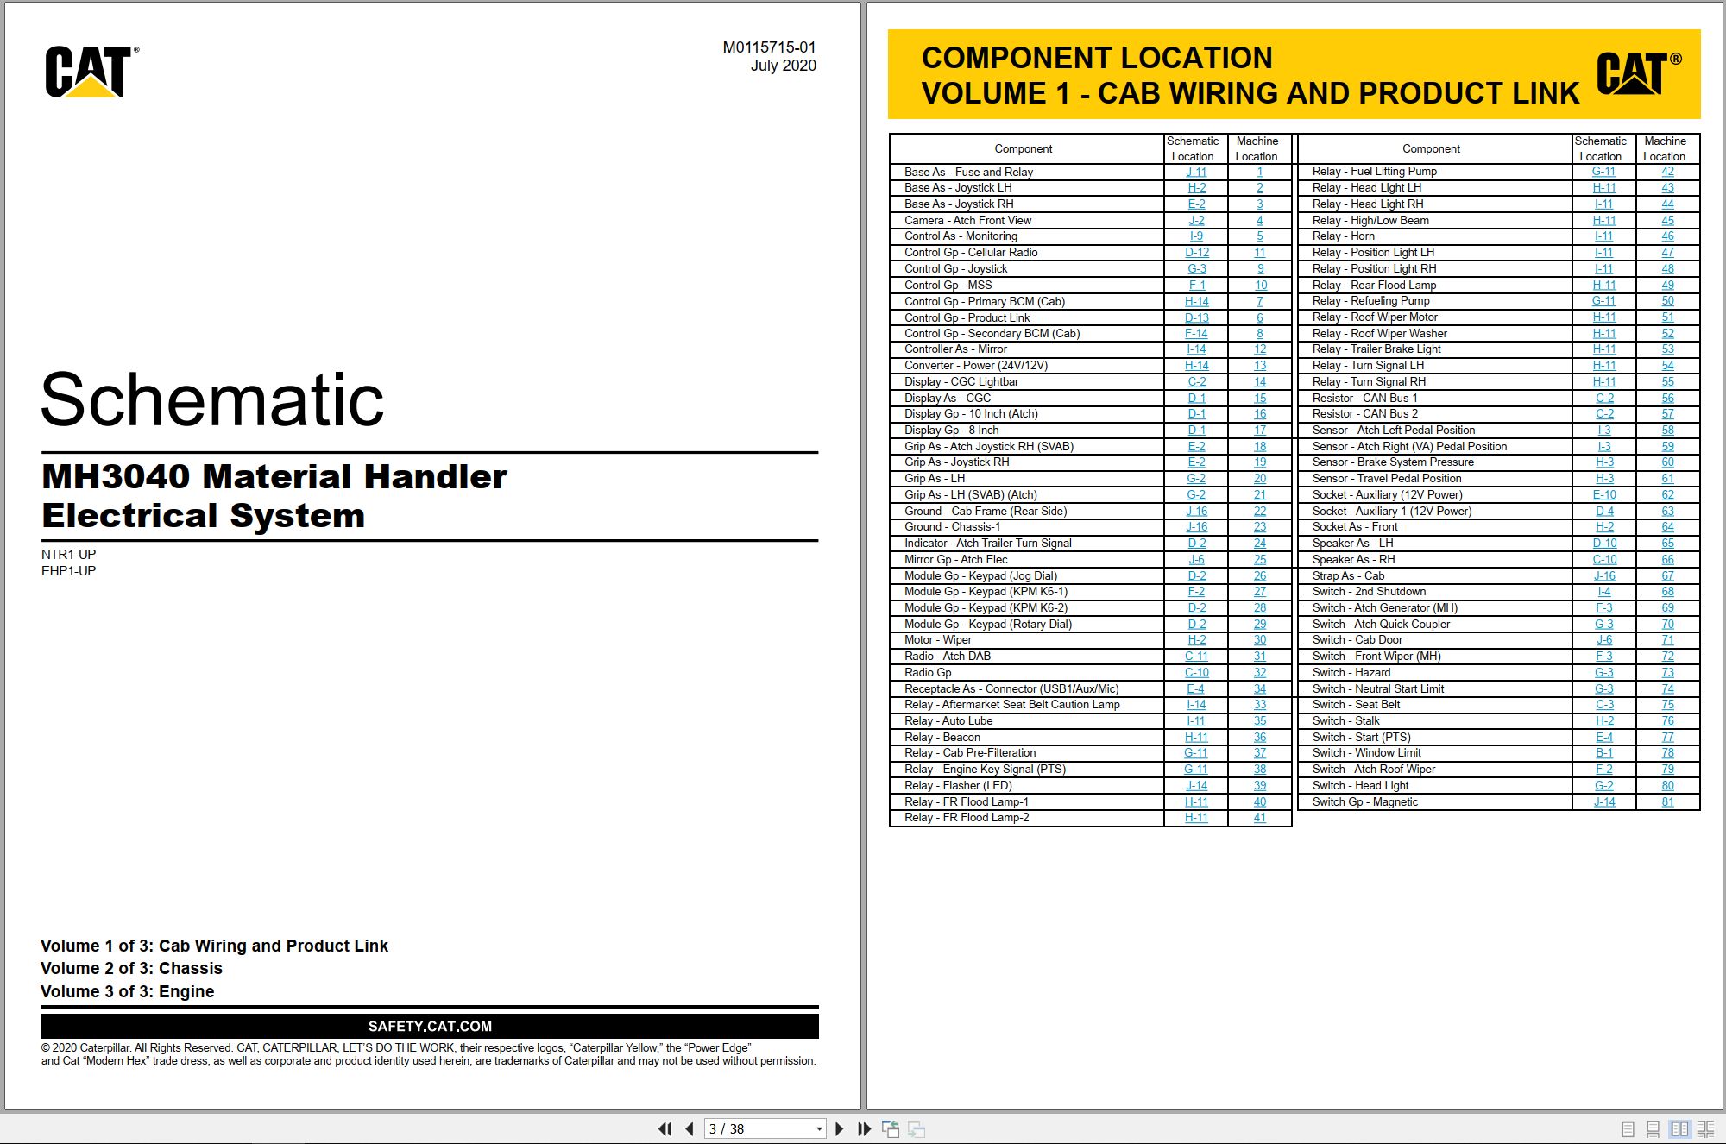Open schematic link C-3 for Seat Belt switch
This screenshot has width=1726, height=1144.
tap(1604, 704)
